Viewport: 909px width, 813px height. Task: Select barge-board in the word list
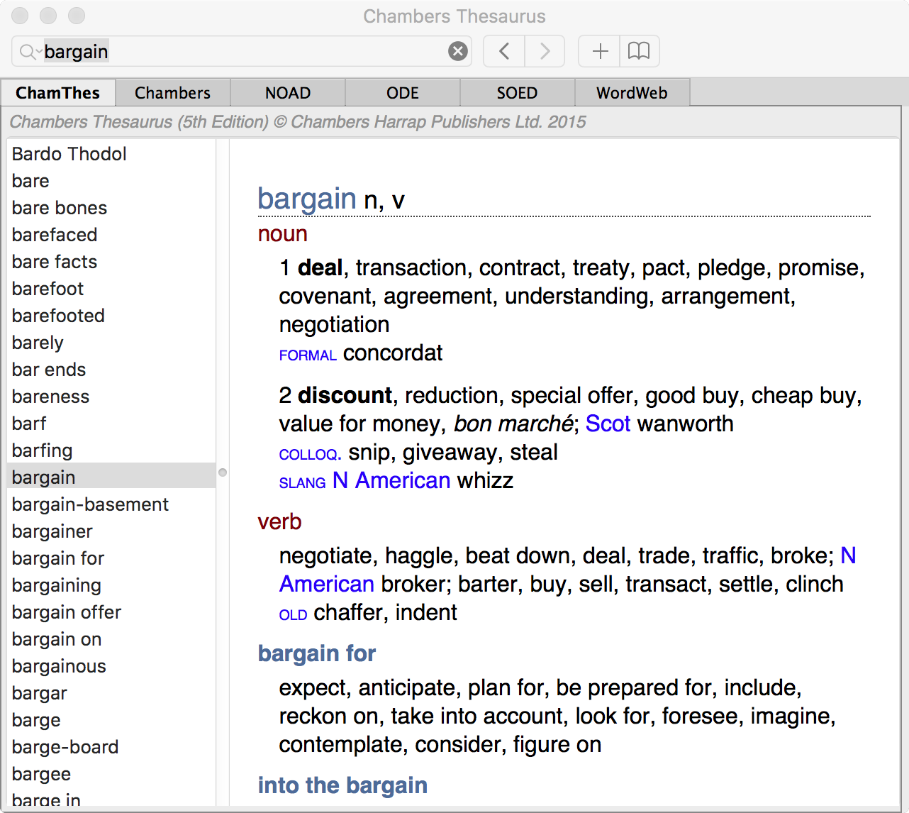tap(111, 747)
